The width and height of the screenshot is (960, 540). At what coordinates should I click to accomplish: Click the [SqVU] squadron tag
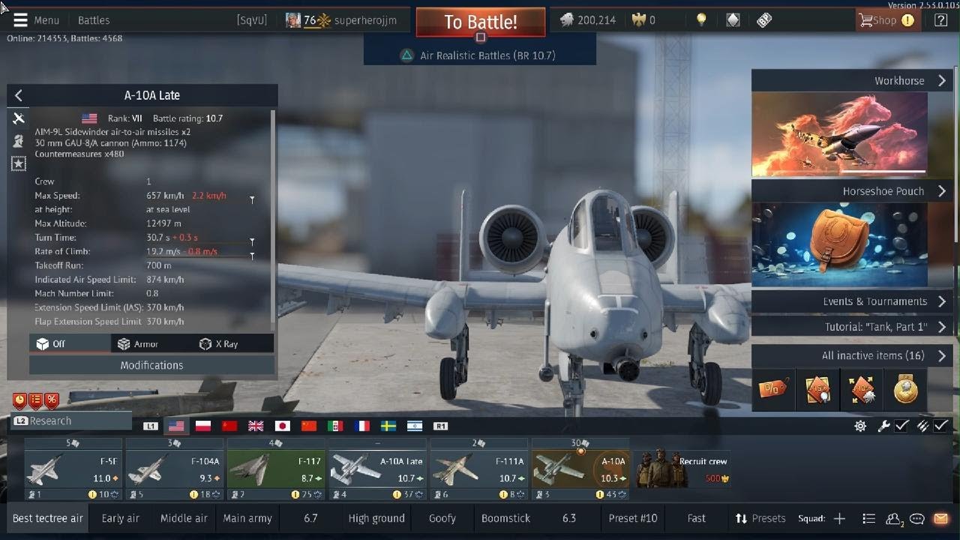tap(251, 20)
